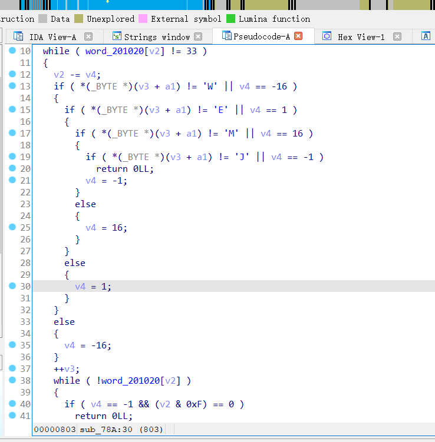Toggle breakpoint dot on line 10
This screenshot has height=442, width=435.
(12, 51)
